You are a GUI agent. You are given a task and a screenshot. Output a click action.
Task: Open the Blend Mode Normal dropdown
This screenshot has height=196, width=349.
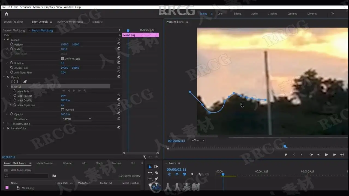[77, 119]
